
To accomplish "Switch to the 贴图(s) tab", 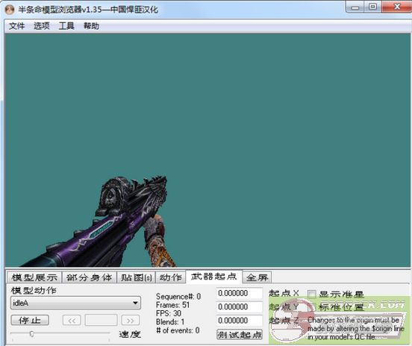I will pyautogui.click(x=136, y=277).
